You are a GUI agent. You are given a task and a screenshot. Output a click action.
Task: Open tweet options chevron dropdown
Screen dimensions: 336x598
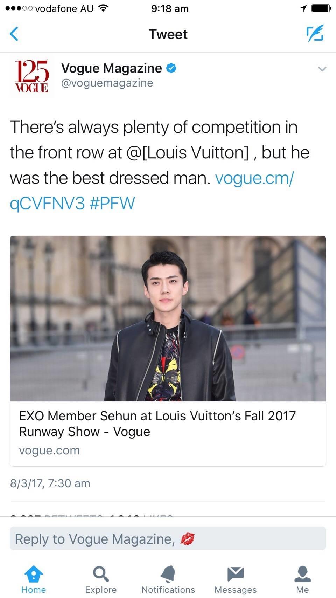coord(322,69)
